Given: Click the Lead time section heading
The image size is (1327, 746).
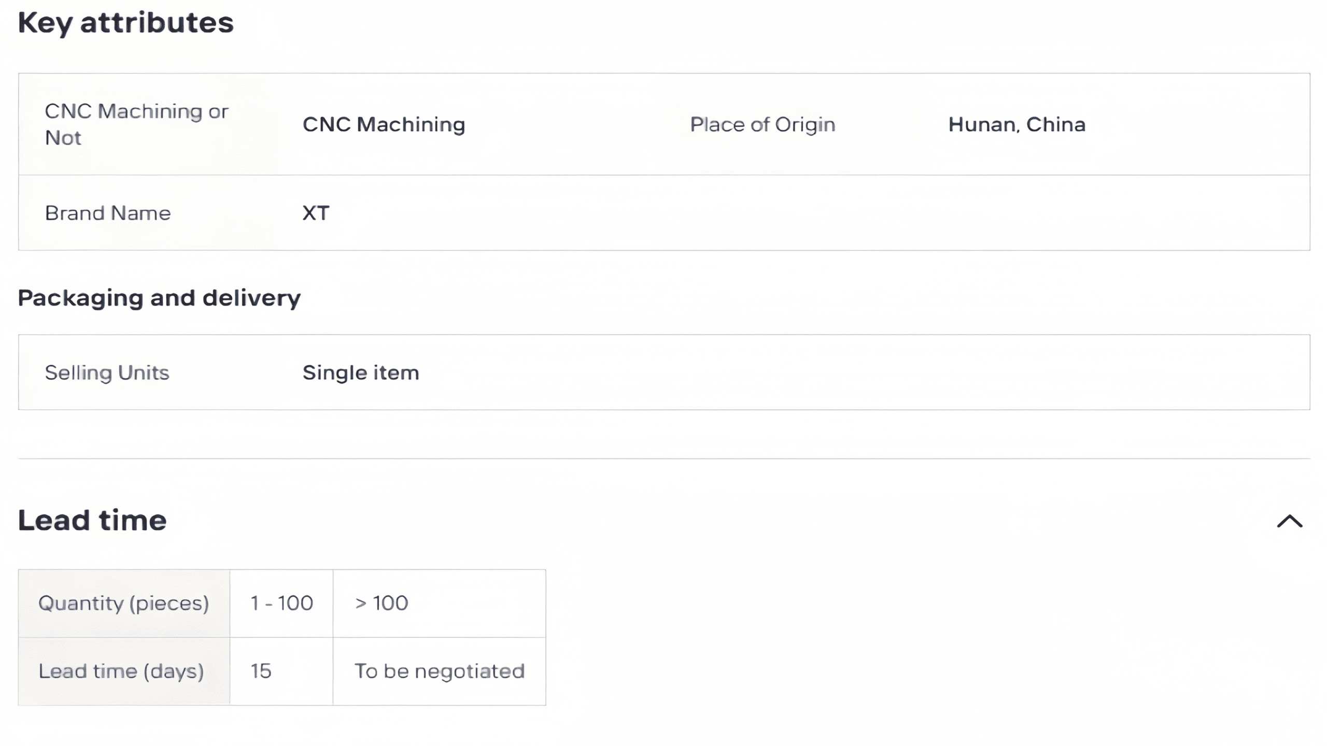Looking at the screenshot, I should pos(92,520).
